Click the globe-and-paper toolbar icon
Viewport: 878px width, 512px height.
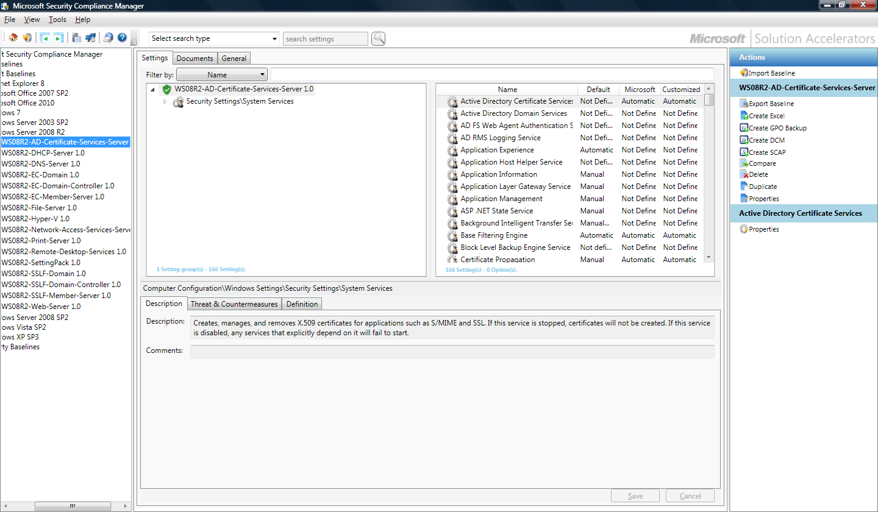(x=108, y=38)
